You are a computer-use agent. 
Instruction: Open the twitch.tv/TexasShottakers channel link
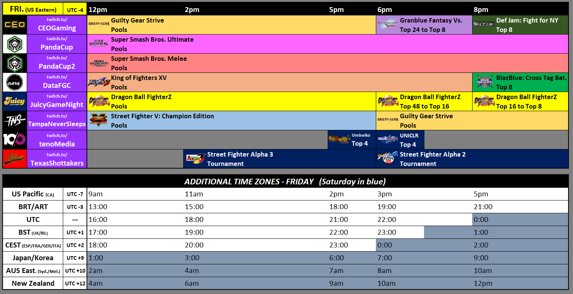tap(57, 158)
